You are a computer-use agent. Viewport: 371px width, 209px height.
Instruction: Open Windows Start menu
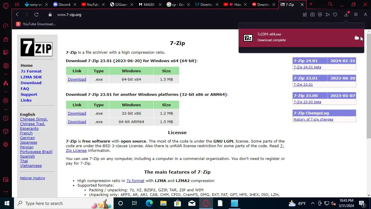coord(7,203)
